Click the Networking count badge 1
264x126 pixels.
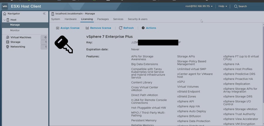(x=44, y=47)
